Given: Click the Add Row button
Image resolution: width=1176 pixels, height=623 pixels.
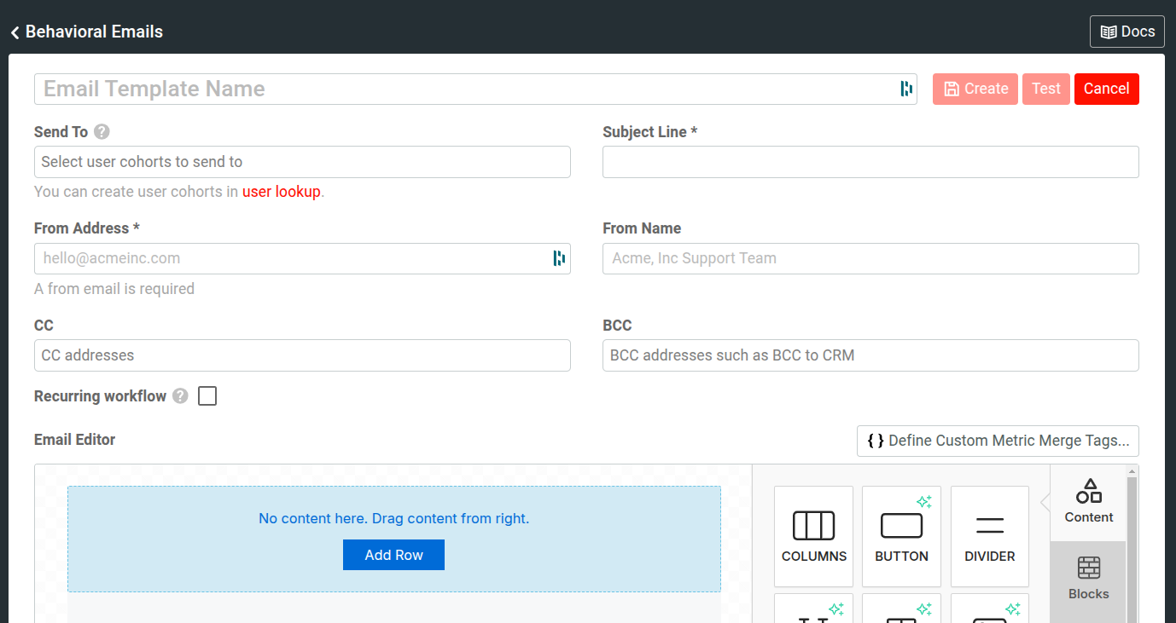Looking at the screenshot, I should point(393,555).
